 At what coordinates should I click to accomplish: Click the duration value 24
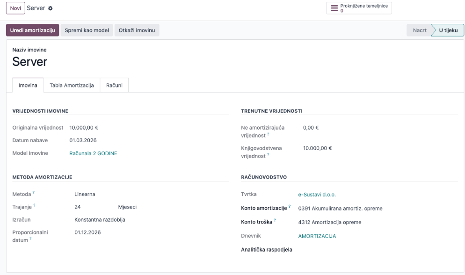click(x=78, y=207)
